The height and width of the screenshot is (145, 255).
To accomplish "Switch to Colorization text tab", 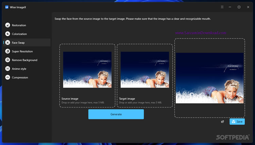I will 19,34.
